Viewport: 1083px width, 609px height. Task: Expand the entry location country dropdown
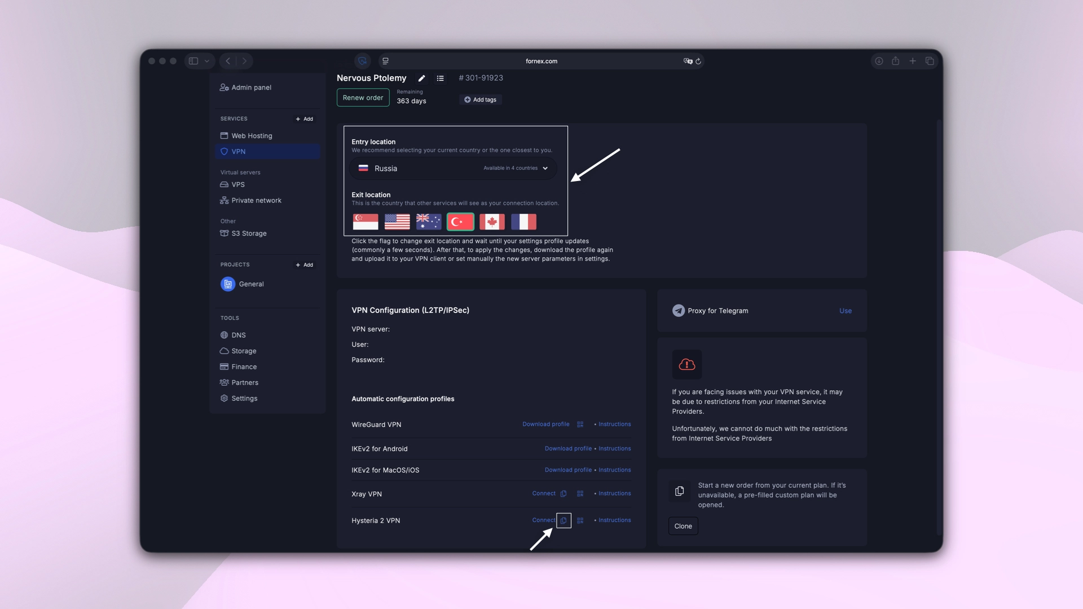[544, 168]
